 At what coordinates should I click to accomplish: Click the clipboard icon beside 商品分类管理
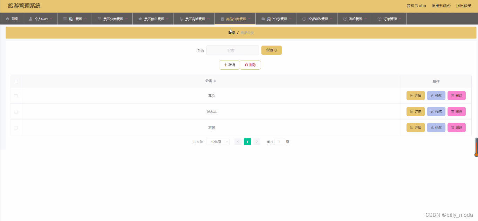[222, 19]
